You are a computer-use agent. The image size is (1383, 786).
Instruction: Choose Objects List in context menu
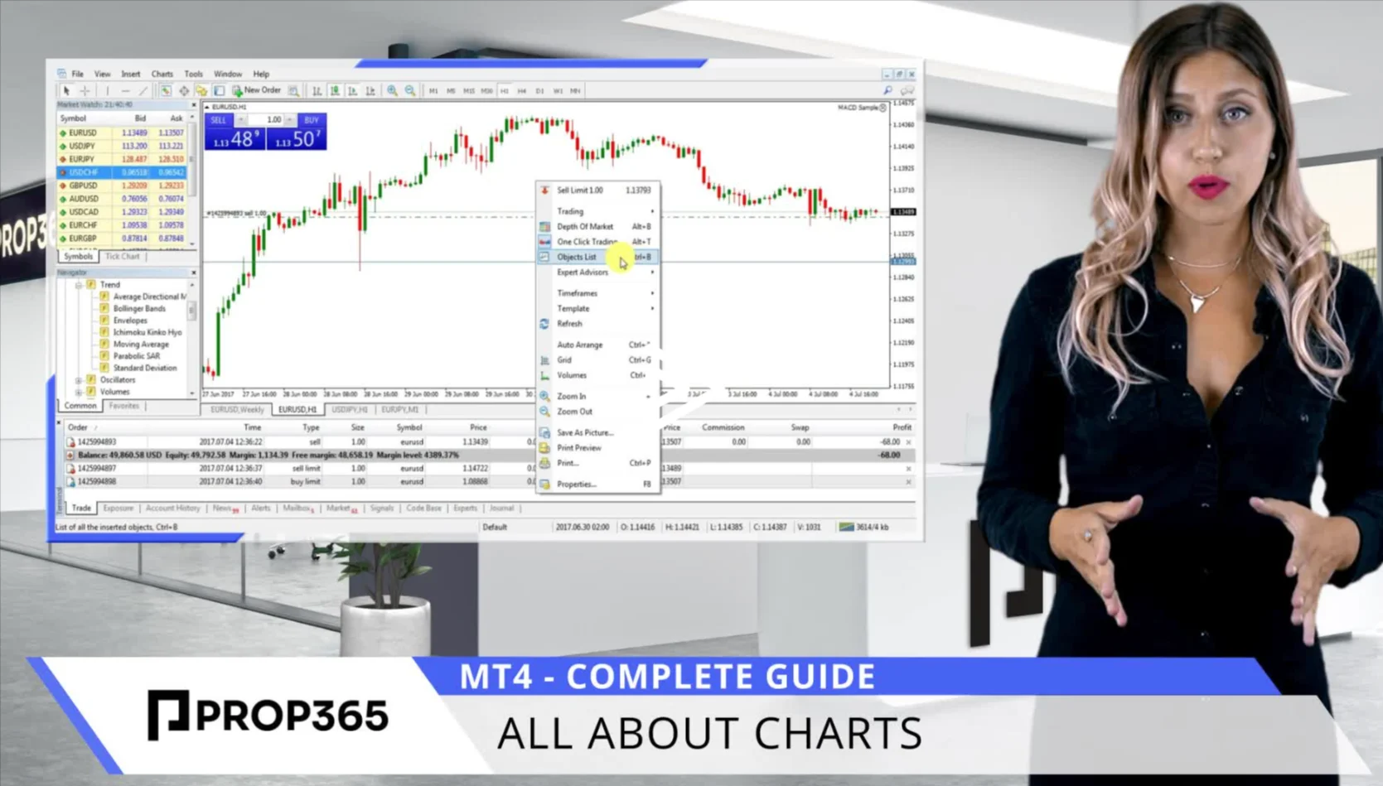pos(598,257)
